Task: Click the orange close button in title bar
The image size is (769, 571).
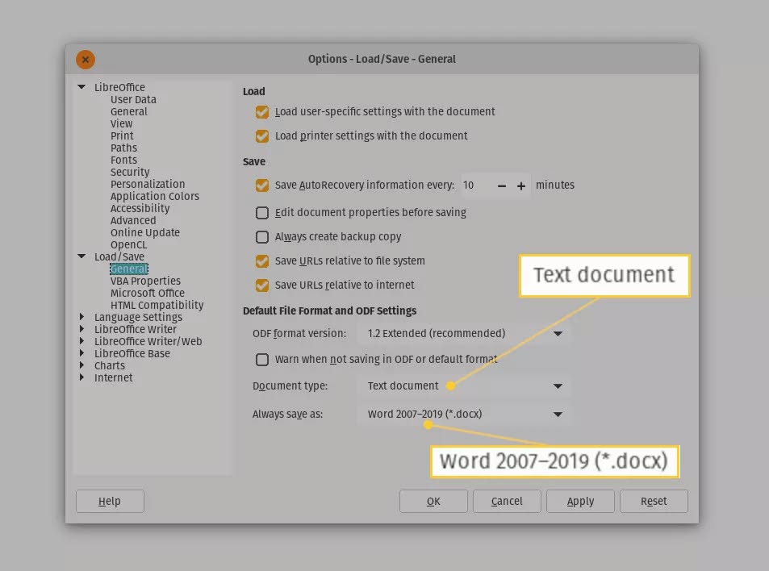Action: pos(86,60)
